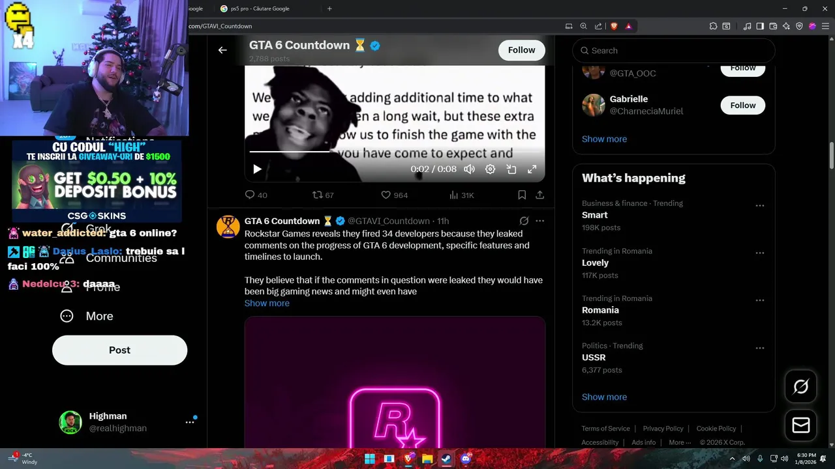
Task: Follow Gabrielle from suggestions
Action: 742,105
